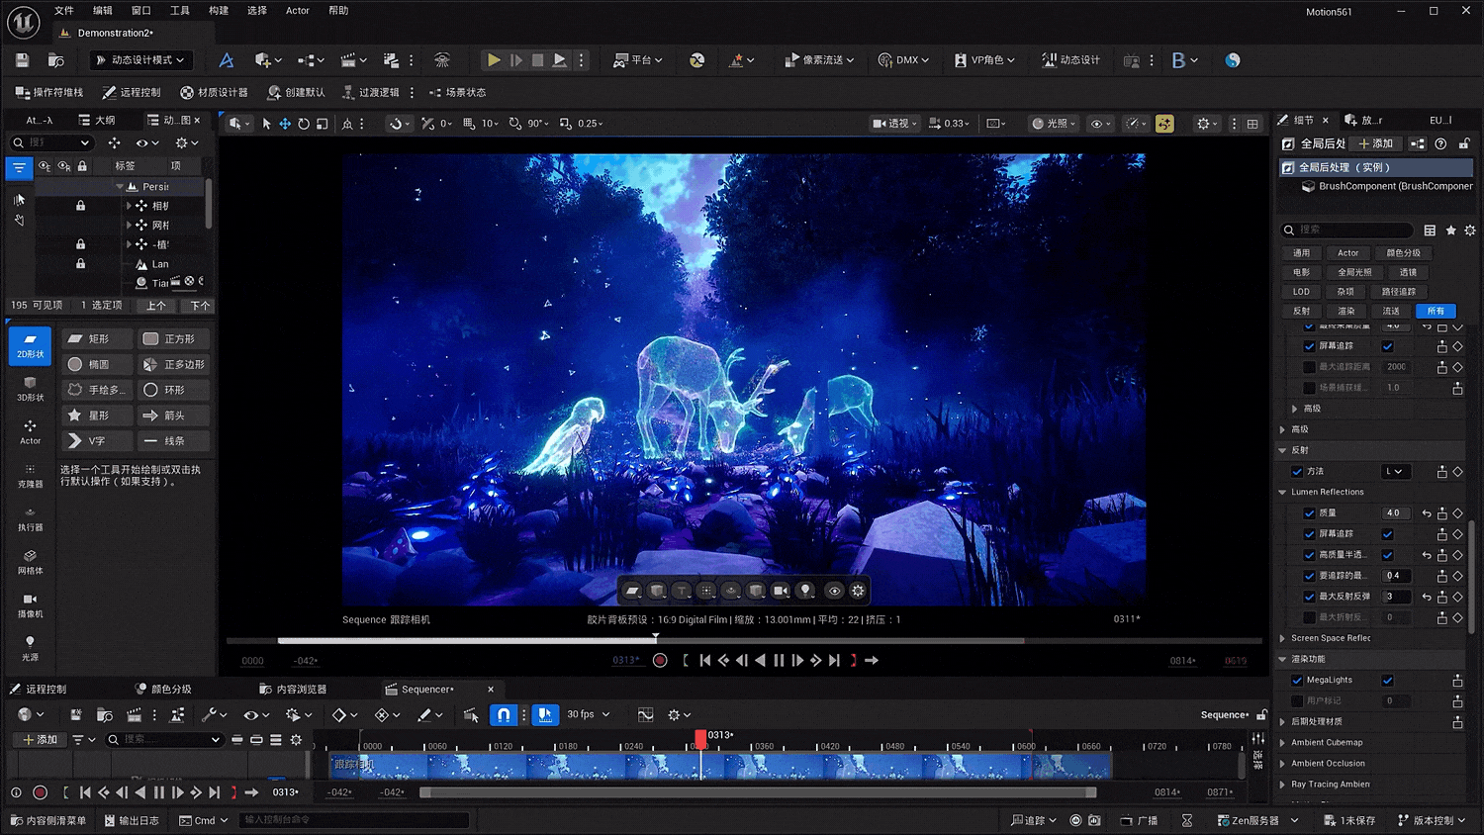The width and height of the screenshot is (1484, 835).
Task: Click the save icon in main toolbar
Action: tap(22, 60)
